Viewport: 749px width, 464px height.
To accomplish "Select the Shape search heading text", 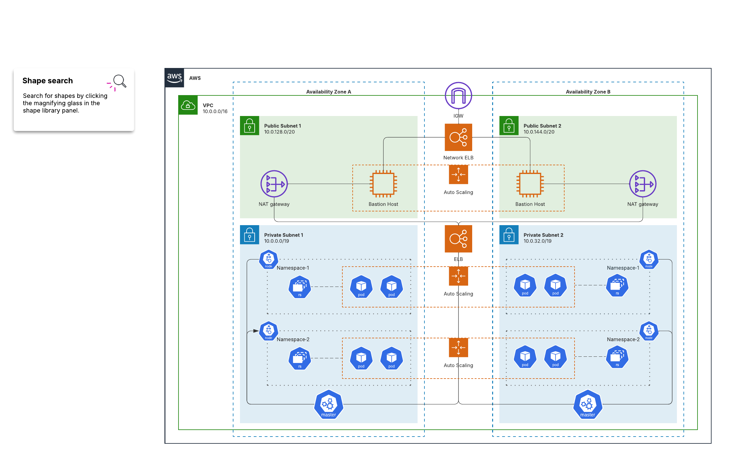I will (x=47, y=81).
